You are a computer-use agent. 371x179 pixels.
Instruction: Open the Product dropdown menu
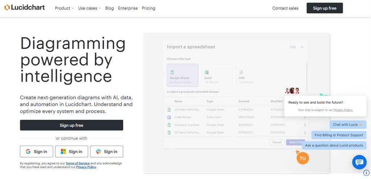point(64,8)
